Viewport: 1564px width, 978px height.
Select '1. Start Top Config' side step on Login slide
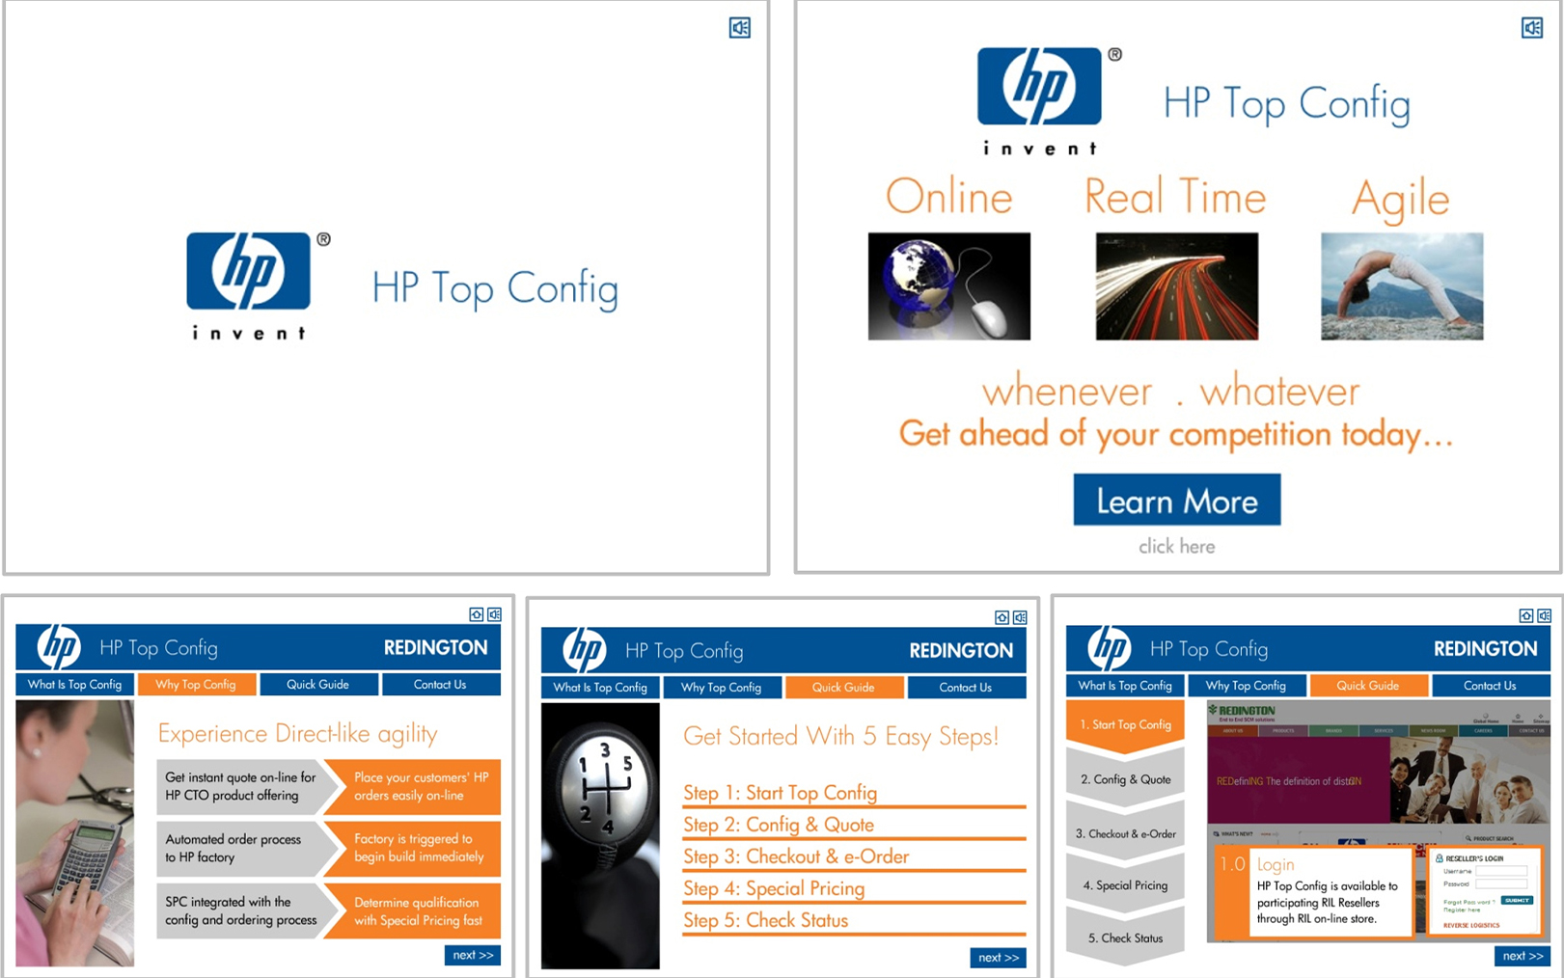coord(1125,725)
